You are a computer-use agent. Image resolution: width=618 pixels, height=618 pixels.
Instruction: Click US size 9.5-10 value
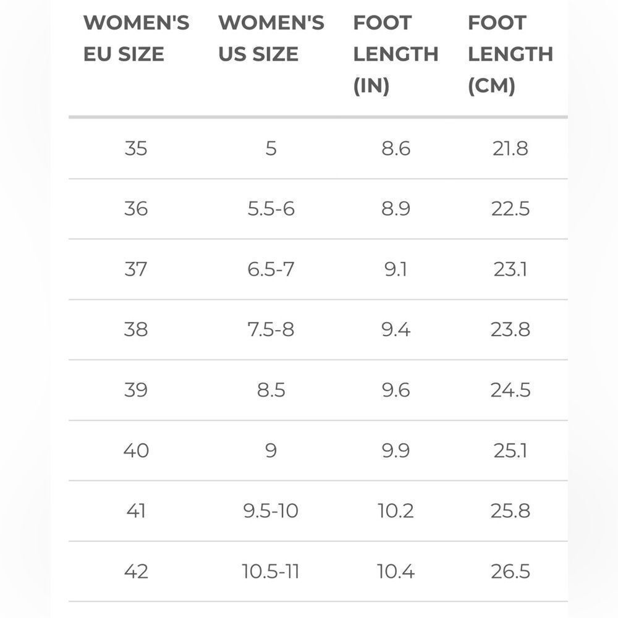tap(271, 510)
